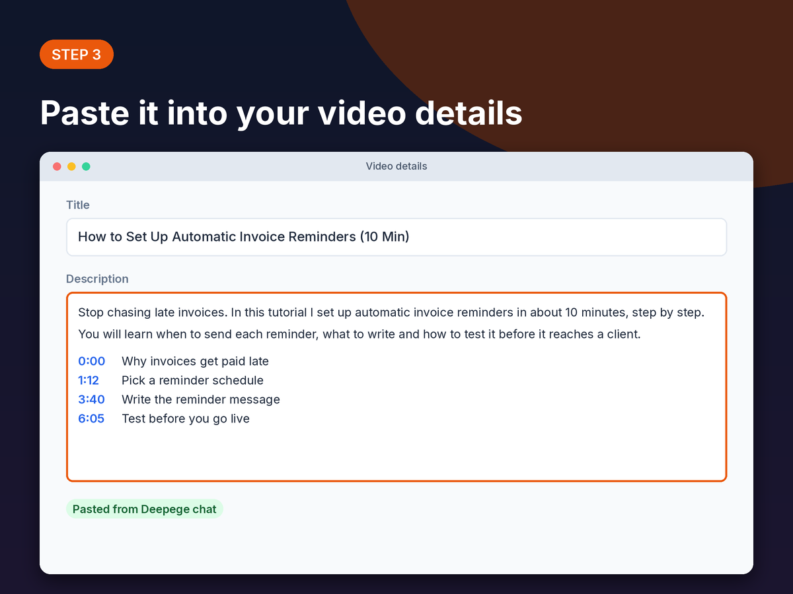The width and height of the screenshot is (793, 594).
Task: Open the 6:05 timestamp link
Action: click(x=91, y=418)
